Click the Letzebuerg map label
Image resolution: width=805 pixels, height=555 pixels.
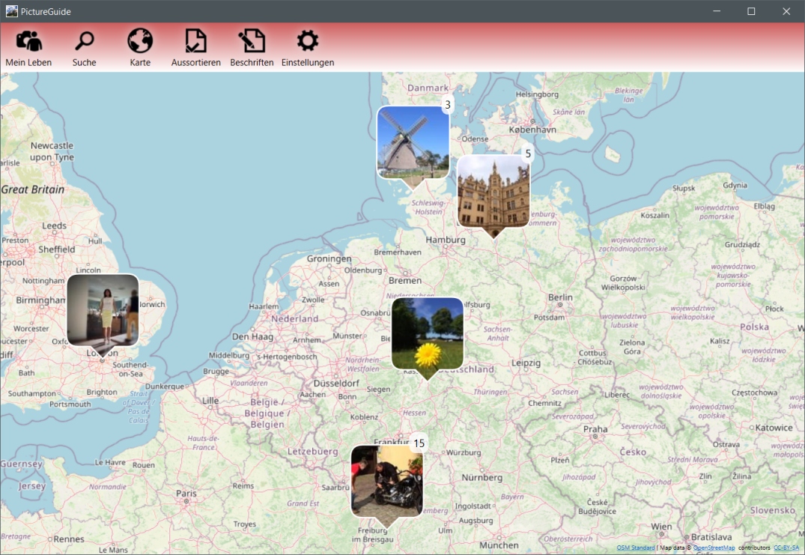point(313,452)
